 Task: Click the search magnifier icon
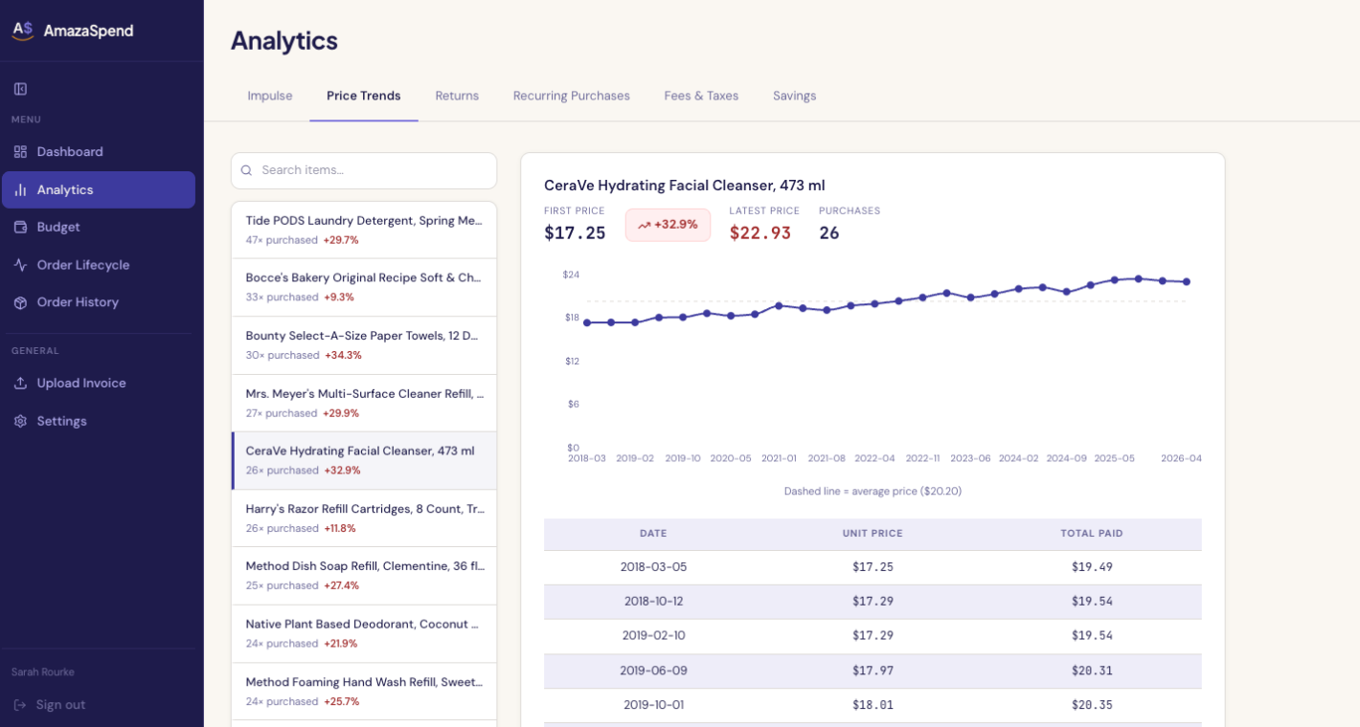point(246,170)
